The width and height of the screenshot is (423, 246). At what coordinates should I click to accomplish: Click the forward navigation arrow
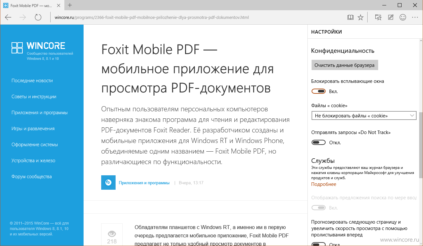click(x=23, y=17)
